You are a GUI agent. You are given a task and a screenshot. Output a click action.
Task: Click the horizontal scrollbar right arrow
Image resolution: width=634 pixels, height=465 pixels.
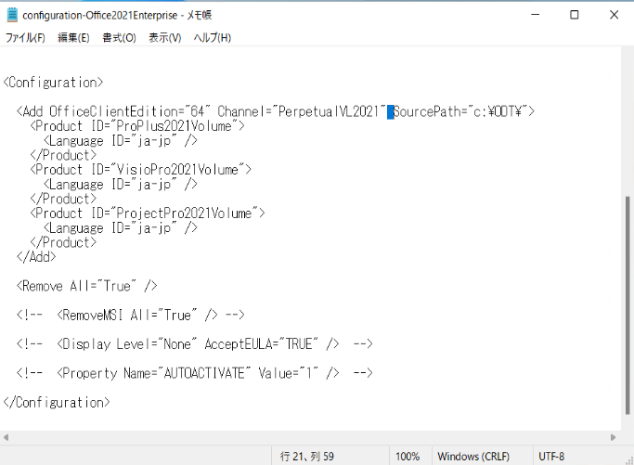coord(613,437)
